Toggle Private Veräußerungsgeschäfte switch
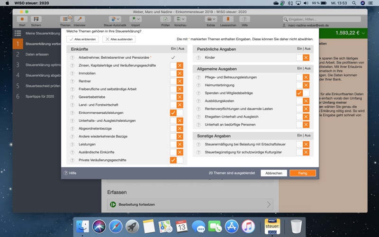The image size is (379, 237). click(176, 160)
